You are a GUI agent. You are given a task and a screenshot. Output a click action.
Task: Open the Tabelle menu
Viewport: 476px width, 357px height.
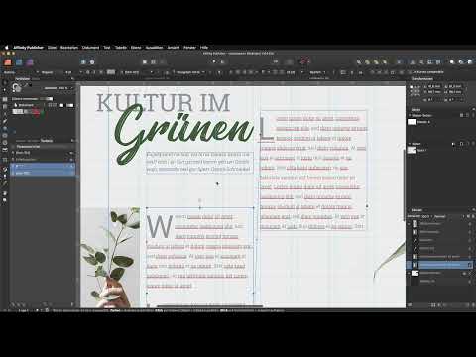pyautogui.click(x=121, y=48)
